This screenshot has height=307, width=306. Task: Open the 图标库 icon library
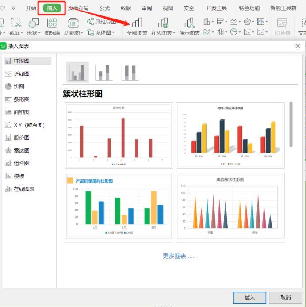(52, 27)
